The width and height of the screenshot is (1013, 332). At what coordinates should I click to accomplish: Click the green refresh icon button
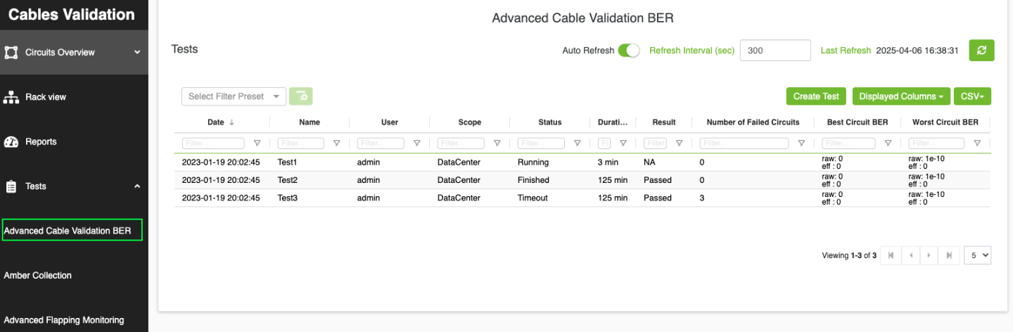click(x=981, y=51)
